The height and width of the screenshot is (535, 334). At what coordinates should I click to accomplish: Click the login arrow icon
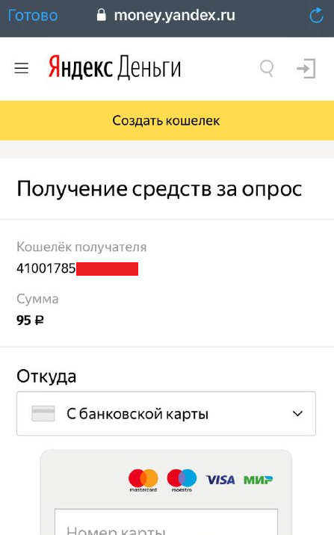pos(306,69)
